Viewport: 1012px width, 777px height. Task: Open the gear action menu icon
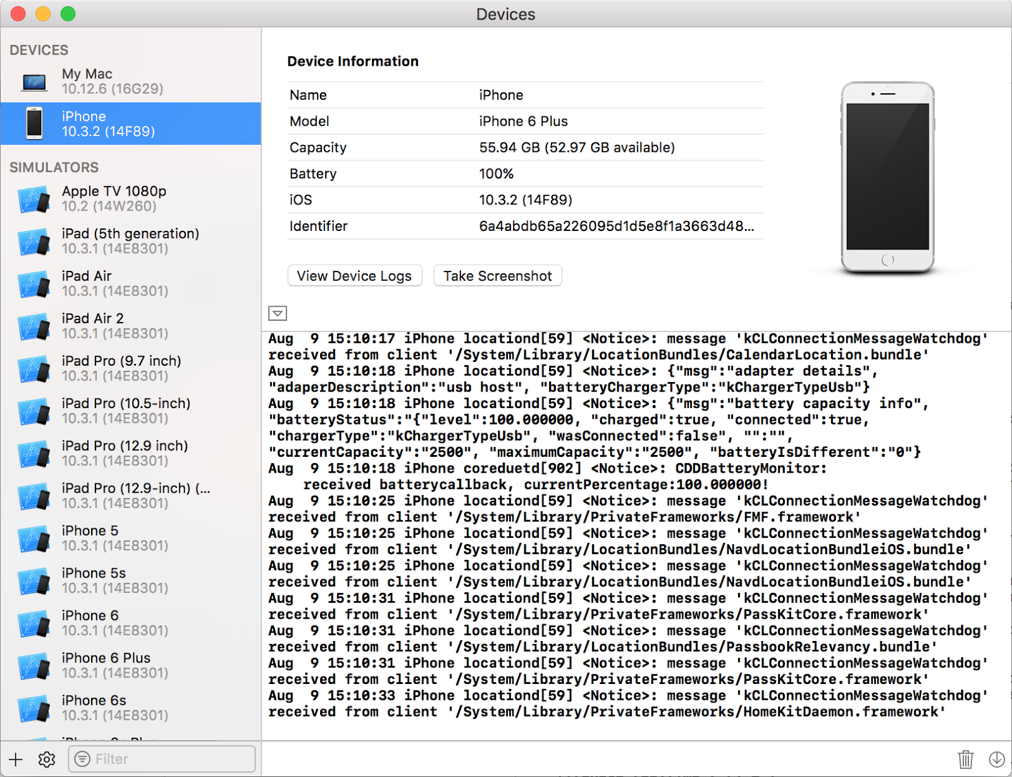pyautogui.click(x=46, y=759)
